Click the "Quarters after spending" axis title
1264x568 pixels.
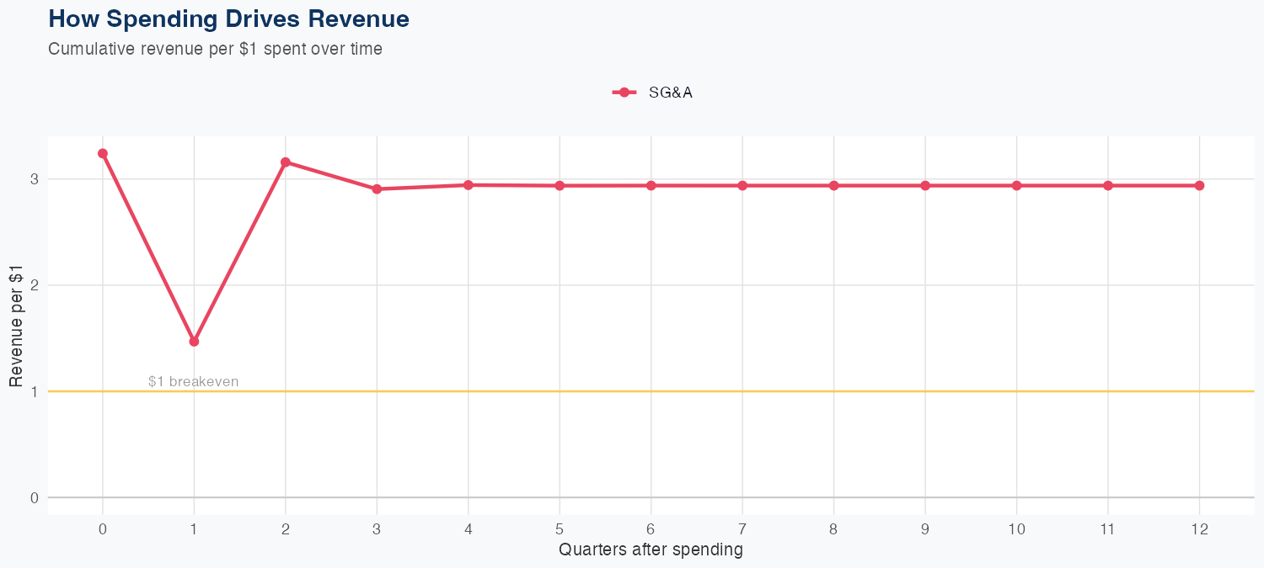tap(651, 550)
